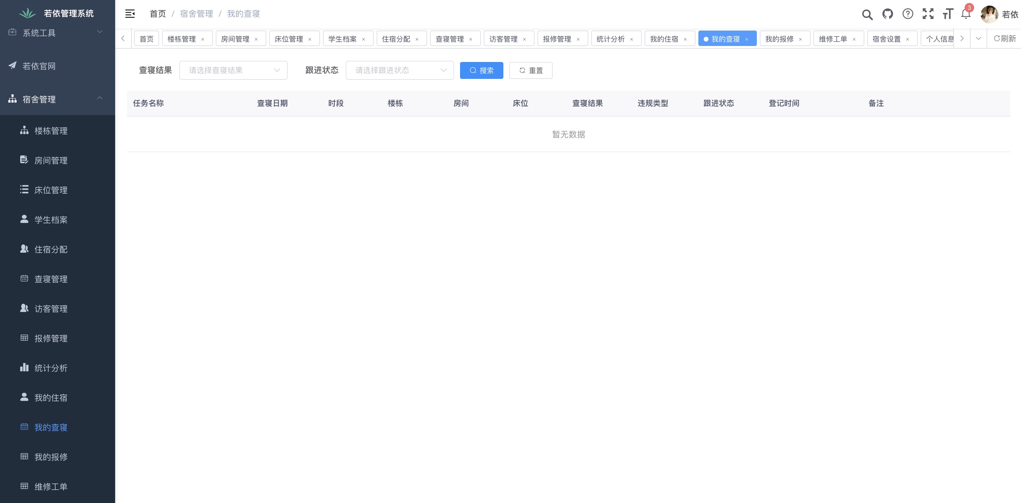Close the active 我的查寝 tab

(x=747, y=39)
